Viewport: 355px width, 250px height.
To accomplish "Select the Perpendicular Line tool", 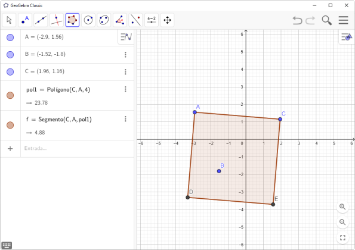I will [57, 20].
